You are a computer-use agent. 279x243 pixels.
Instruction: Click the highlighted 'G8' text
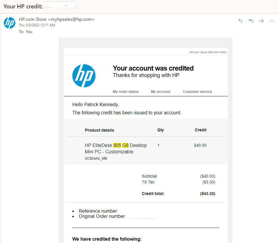click(125, 145)
